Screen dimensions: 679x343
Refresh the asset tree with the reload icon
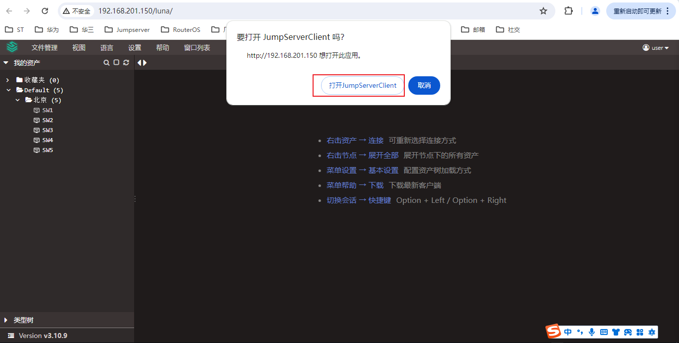click(126, 63)
